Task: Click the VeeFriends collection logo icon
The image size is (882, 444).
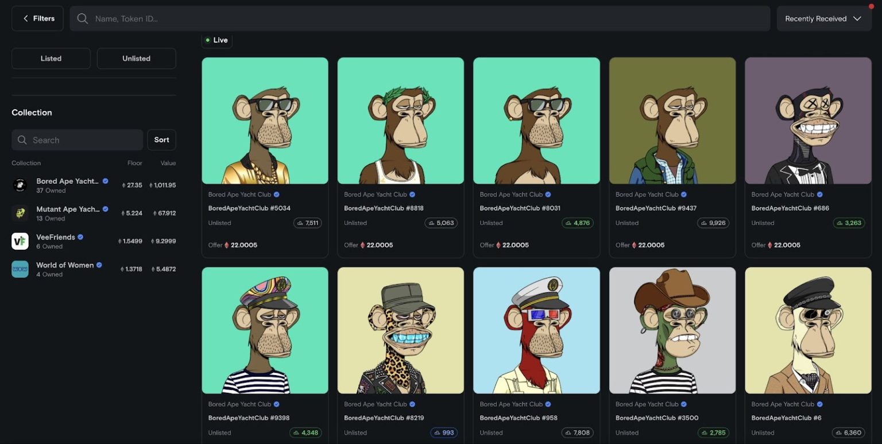Action: (20, 241)
